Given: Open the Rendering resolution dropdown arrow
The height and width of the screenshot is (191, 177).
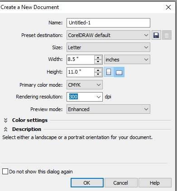Looking at the screenshot, I should (99, 97).
